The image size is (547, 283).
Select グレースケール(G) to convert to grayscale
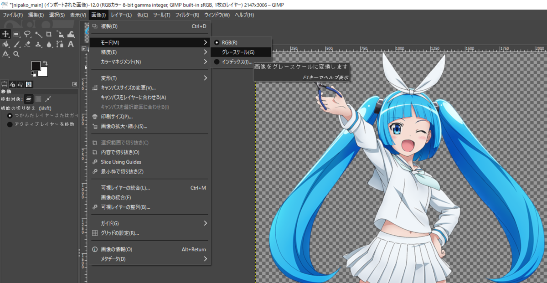[237, 52]
